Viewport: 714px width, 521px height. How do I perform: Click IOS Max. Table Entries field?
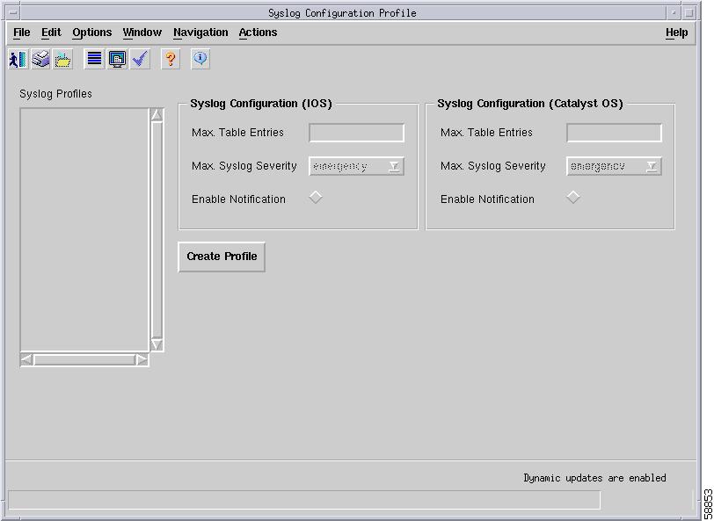click(356, 133)
